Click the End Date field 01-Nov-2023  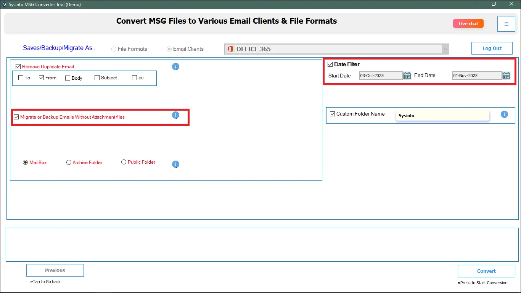477,76
